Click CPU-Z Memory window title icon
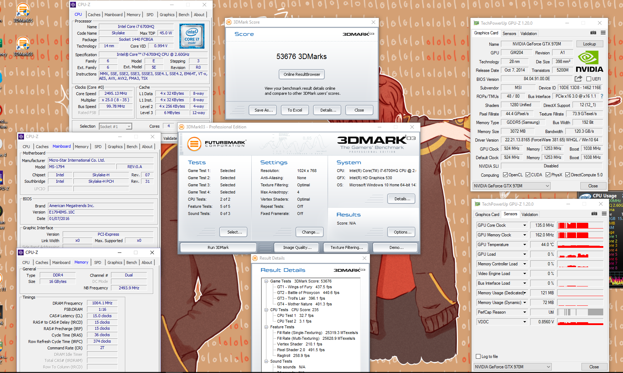 coord(21,252)
